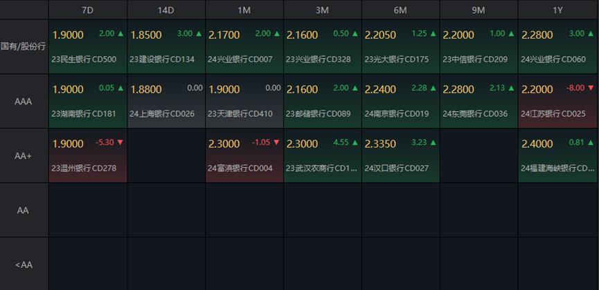Open the 24兴业银行CD060 quote cell
The image size is (599, 290).
click(x=558, y=47)
